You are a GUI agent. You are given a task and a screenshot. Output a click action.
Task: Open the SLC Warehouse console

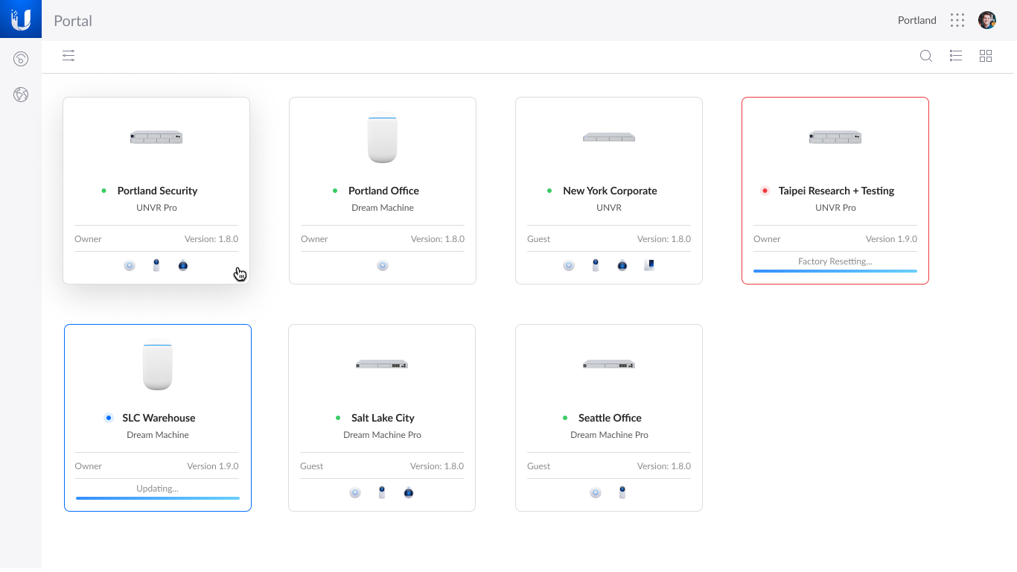click(158, 418)
